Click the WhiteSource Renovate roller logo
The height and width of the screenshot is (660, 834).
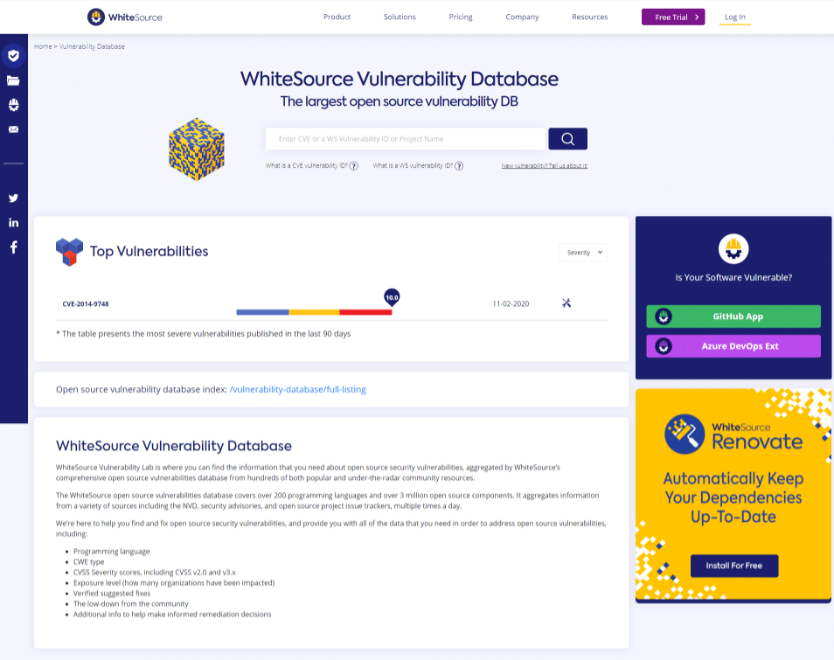pyautogui.click(x=684, y=434)
